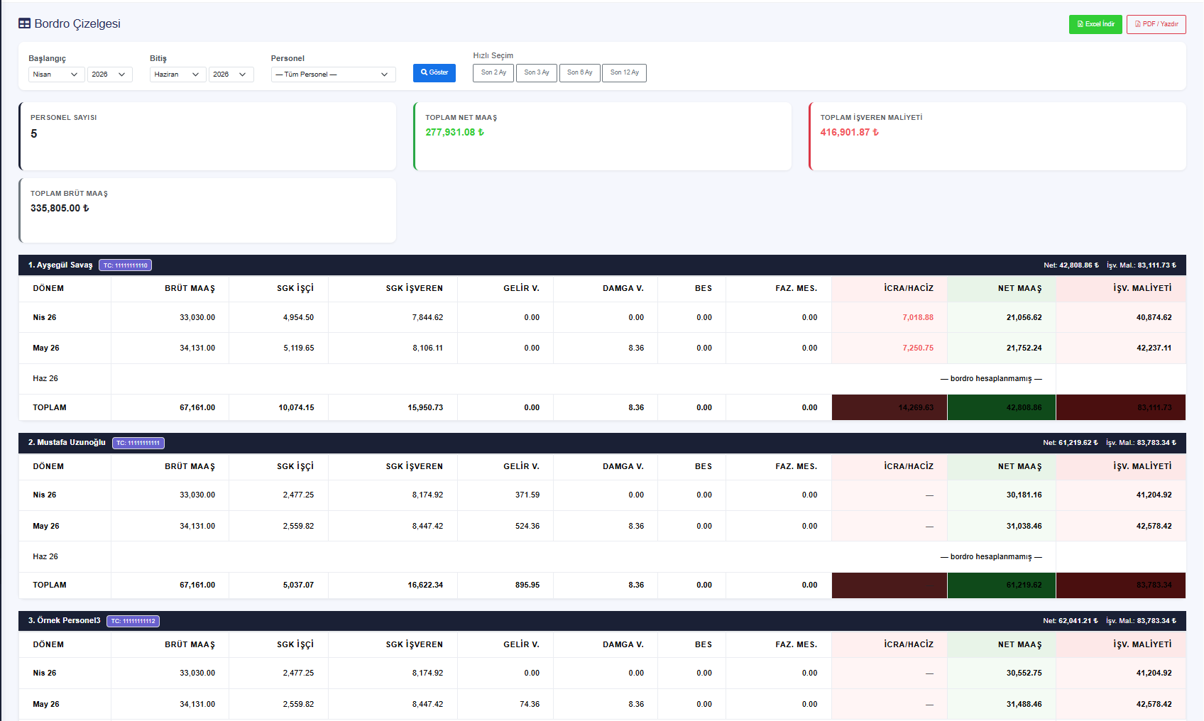
Task: Select the Toplam İşveren Maliyeti card
Action: point(997,136)
